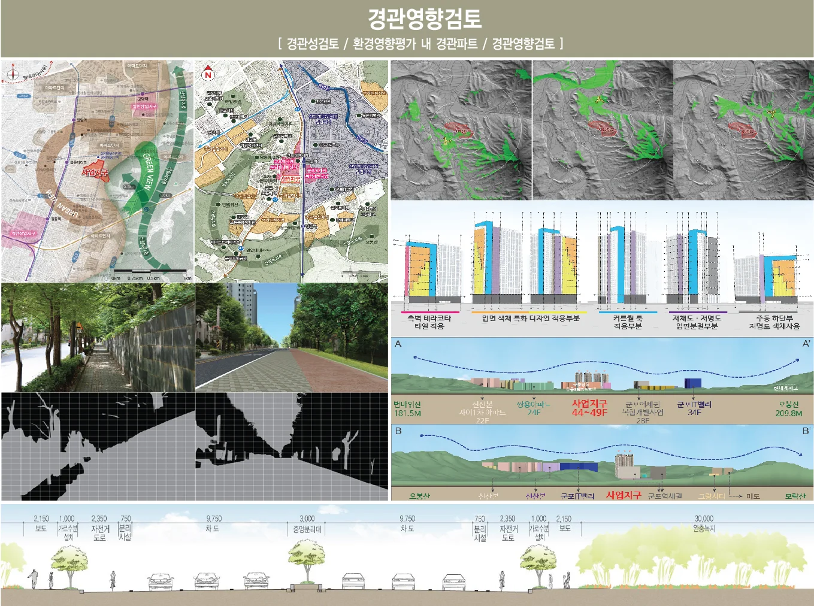Click the tall project towers in section B
The height and width of the screenshot is (606, 814).
pyautogui.click(x=625, y=461)
